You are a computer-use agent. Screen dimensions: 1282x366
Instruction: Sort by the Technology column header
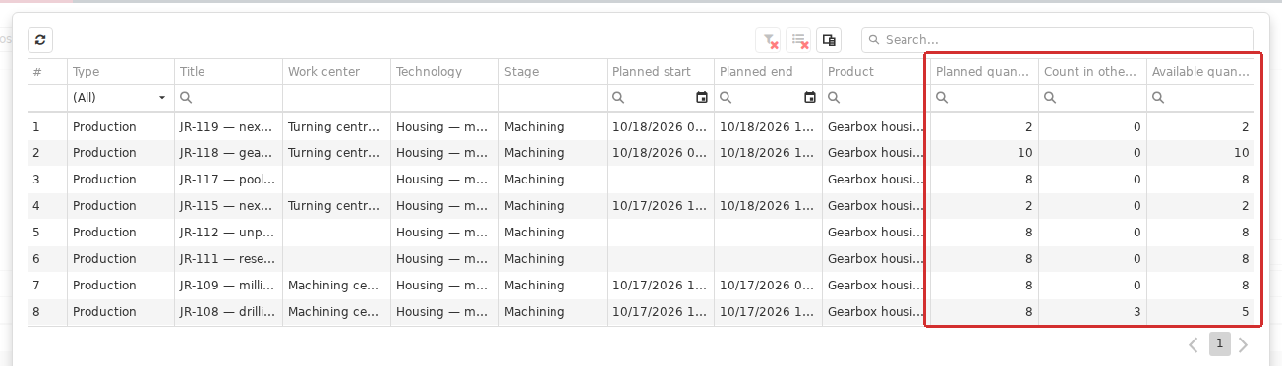[x=444, y=72]
